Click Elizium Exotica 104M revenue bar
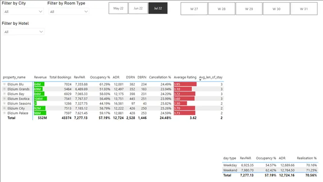Image resolution: width=323 pixels, height=182 pixels. pos(40,99)
